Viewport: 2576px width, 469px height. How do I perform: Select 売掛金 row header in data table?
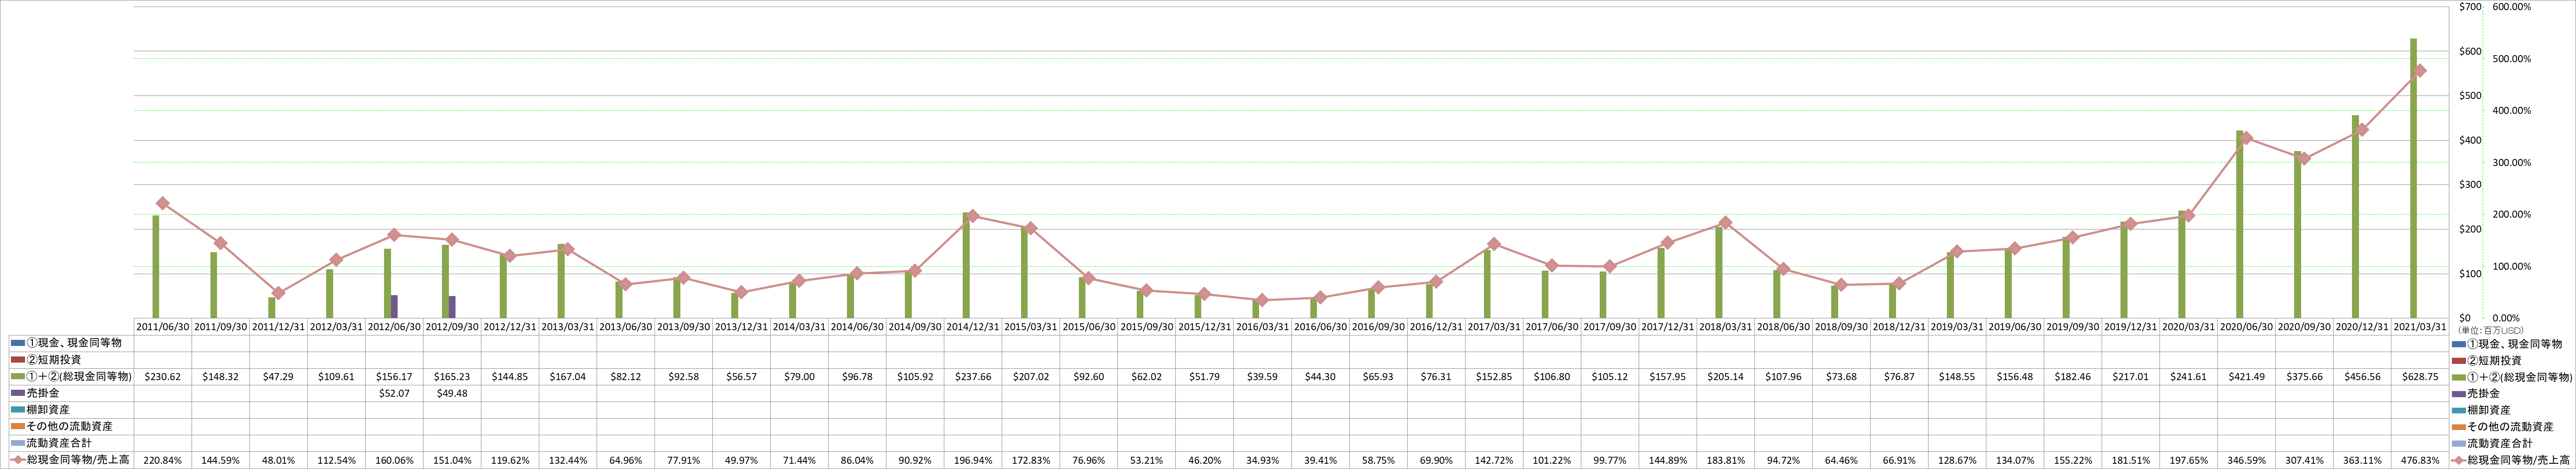click(x=44, y=393)
